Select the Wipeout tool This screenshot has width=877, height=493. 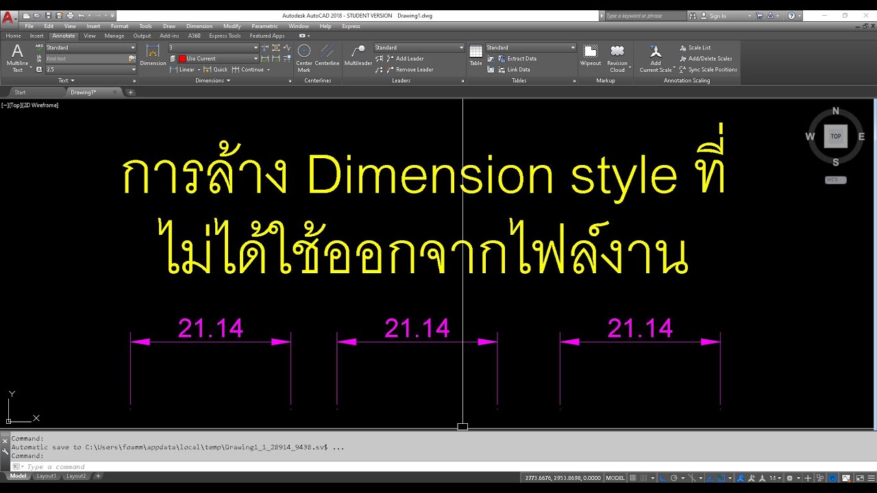click(x=590, y=55)
